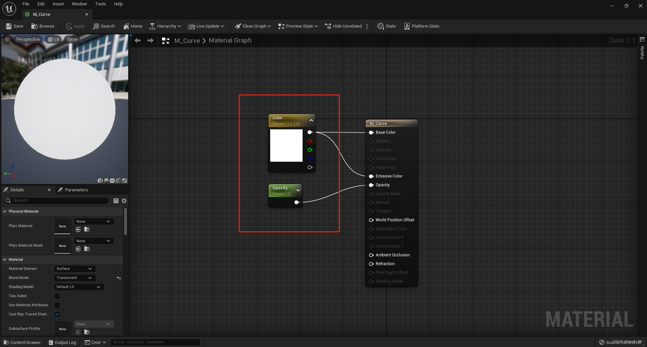Switch viewport to Perspective options

coord(28,39)
